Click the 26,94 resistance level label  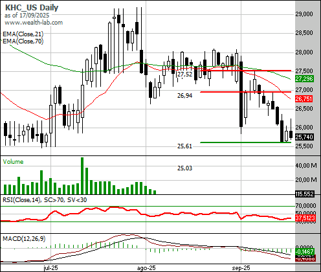point(184,95)
